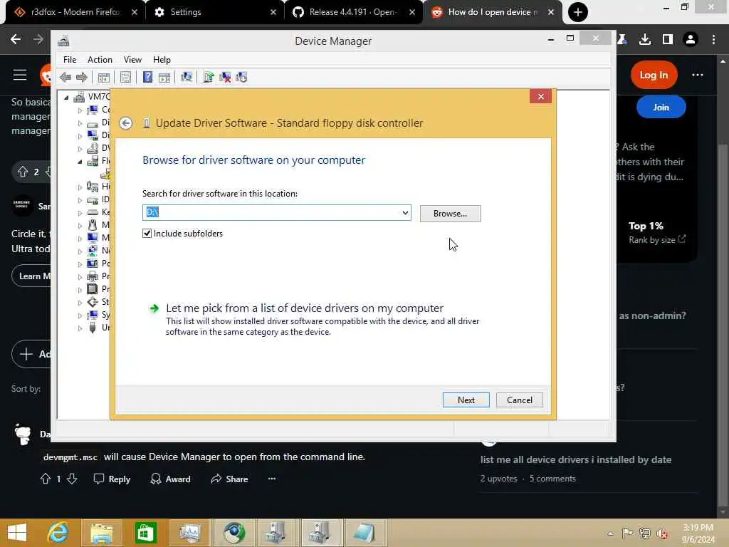Click the Uninstall toolbar icon with red X
The height and width of the screenshot is (547, 729).
click(225, 77)
